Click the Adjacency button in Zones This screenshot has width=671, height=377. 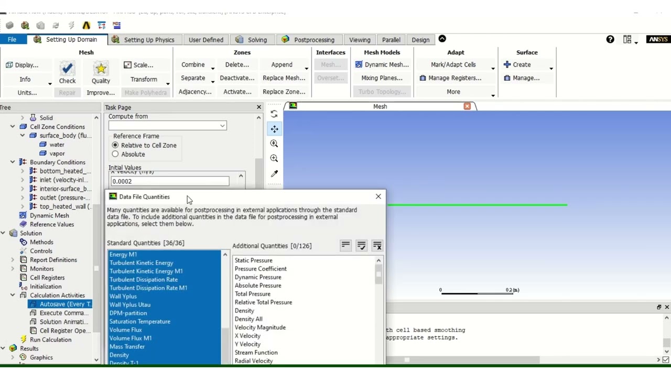tap(195, 92)
